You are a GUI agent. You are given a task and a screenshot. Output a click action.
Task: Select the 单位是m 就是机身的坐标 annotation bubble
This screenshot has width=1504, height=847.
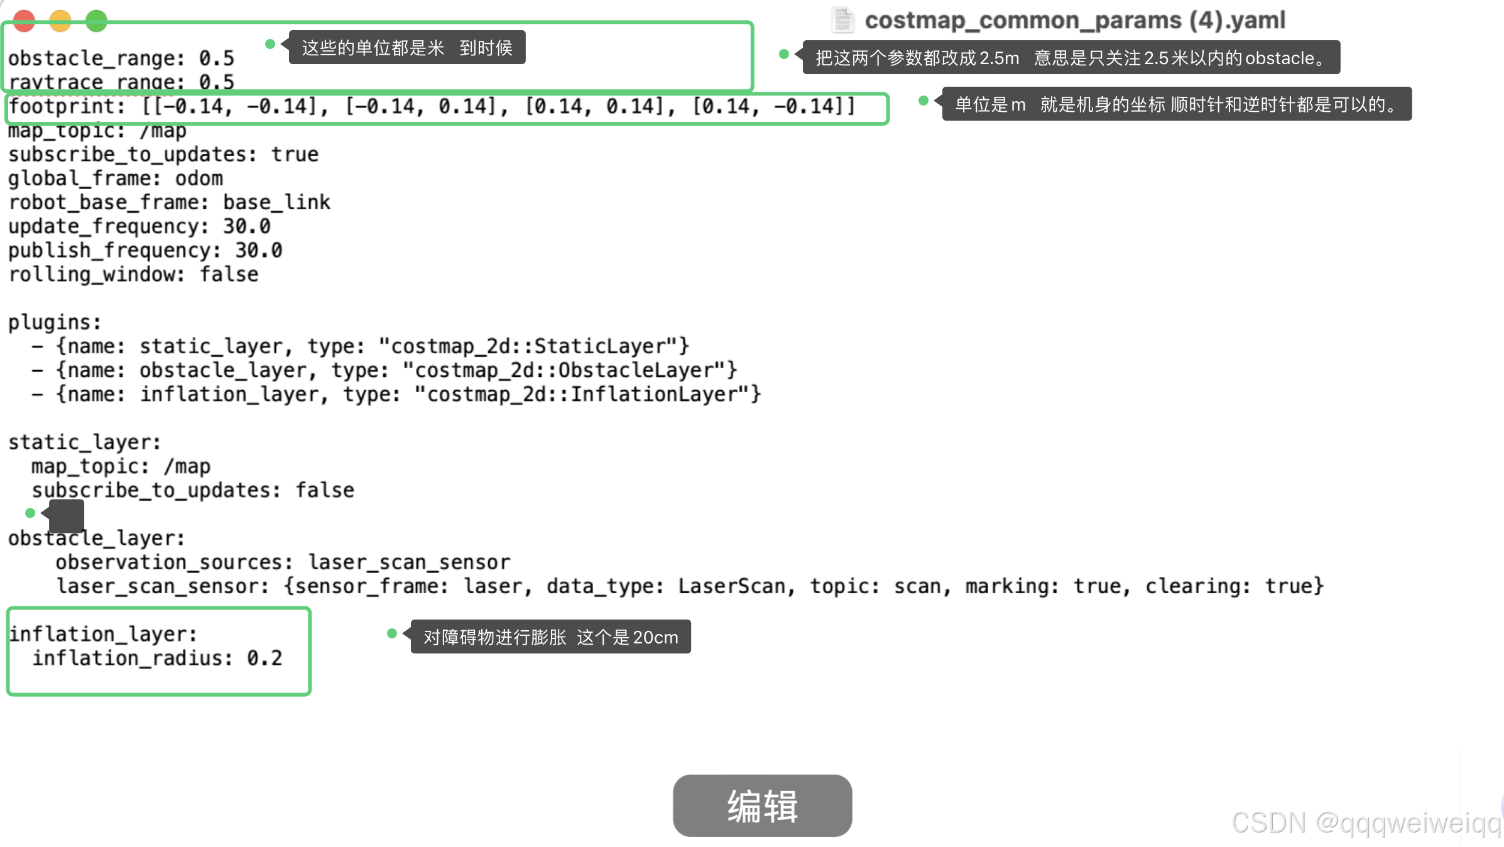pos(1176,104)
